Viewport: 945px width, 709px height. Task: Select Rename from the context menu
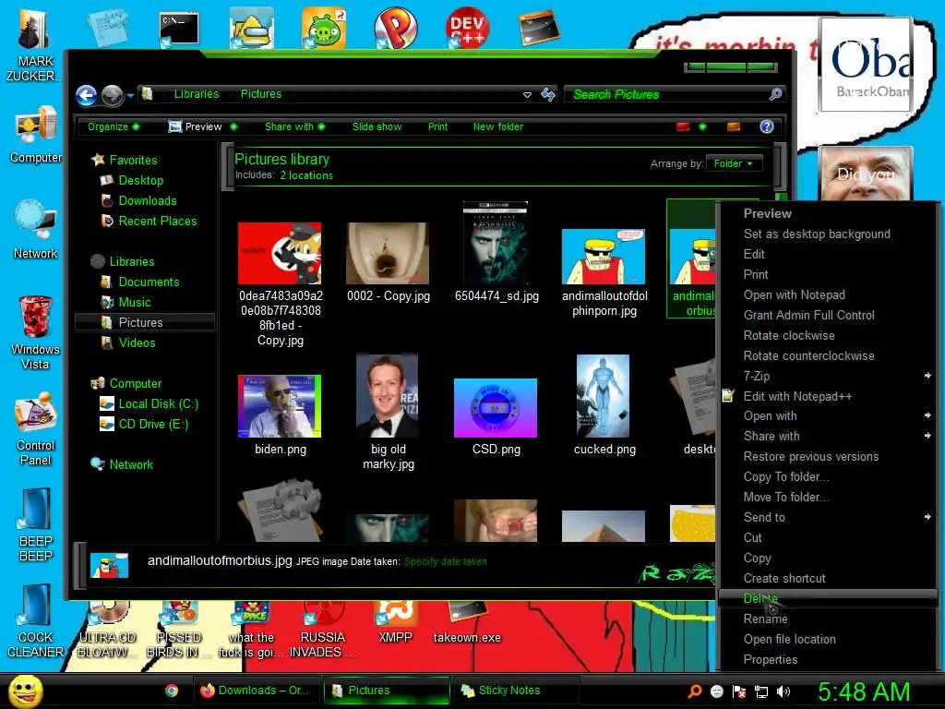point(828,619)
